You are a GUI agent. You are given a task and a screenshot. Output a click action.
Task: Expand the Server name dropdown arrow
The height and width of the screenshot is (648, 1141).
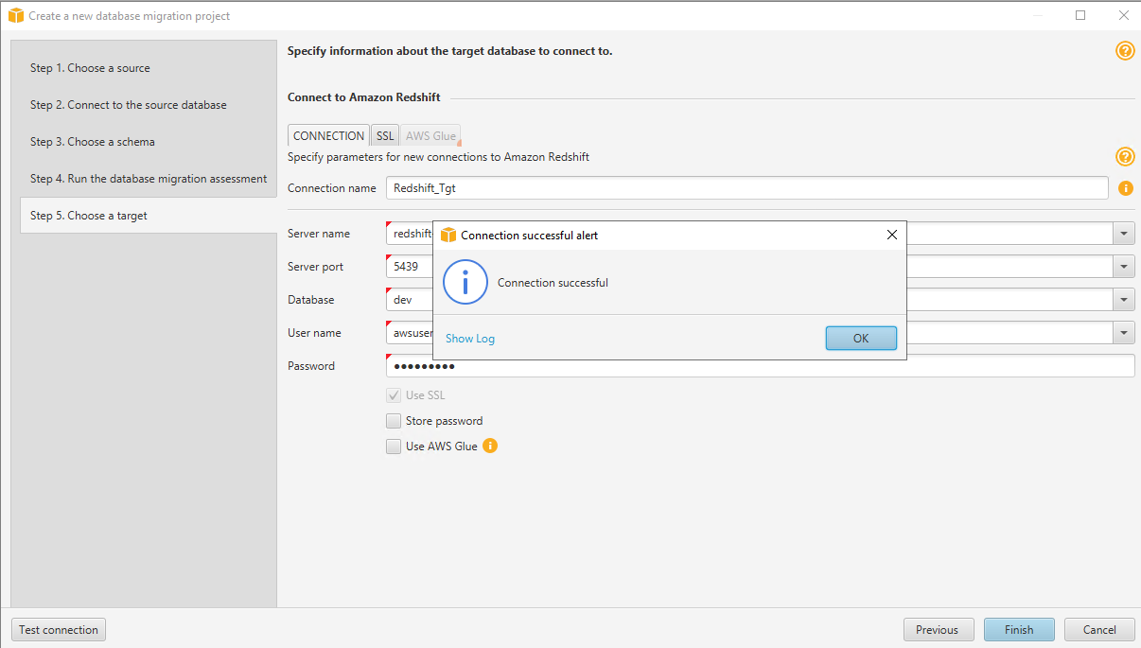coord(1124,234)
